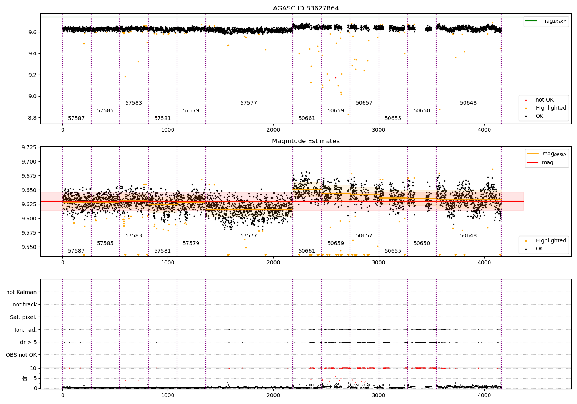Click obsid label 50655 in top plot
This screenshot has width=577, height=404.
(393, 119)
